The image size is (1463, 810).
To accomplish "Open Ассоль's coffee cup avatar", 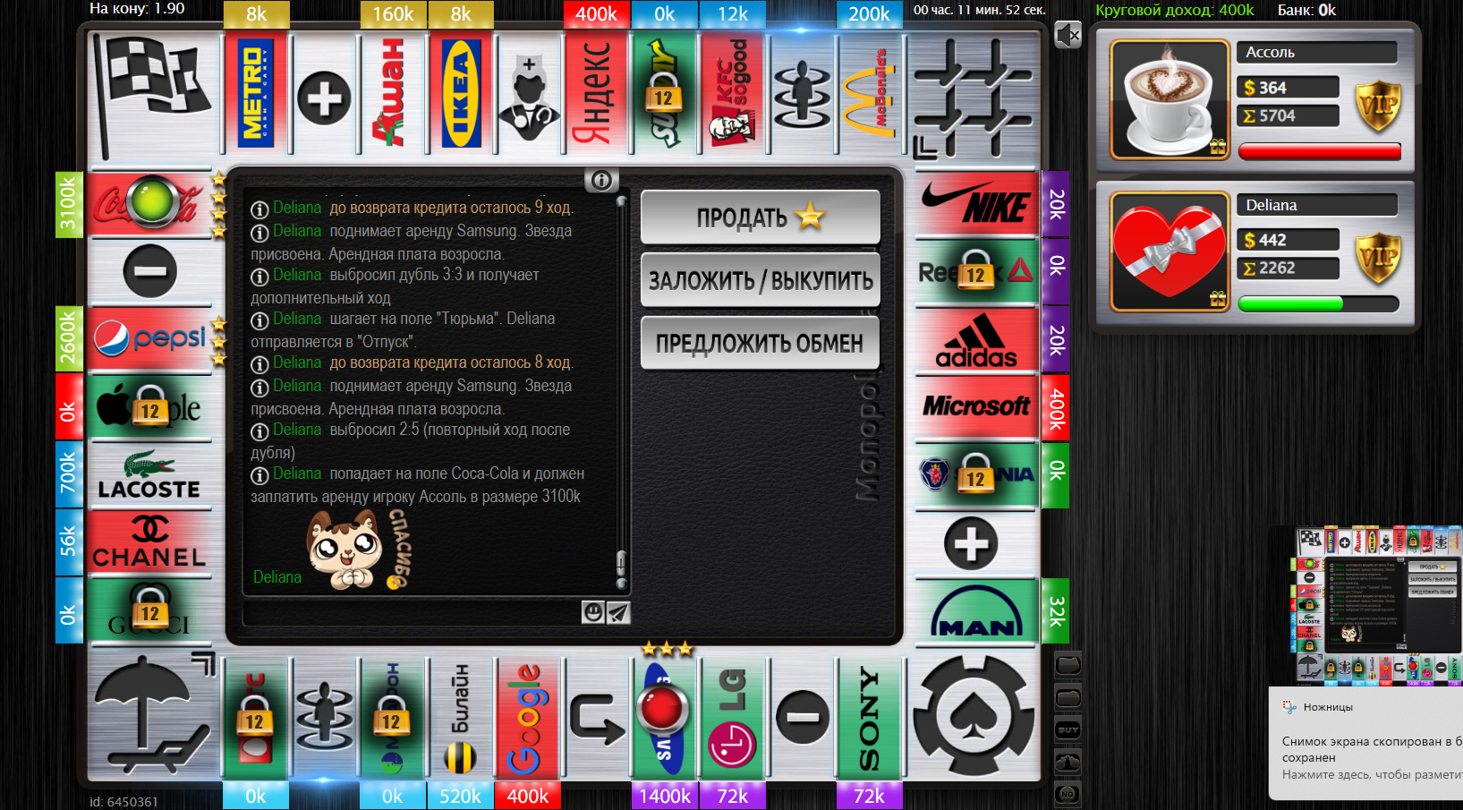I will (1170, 99).
